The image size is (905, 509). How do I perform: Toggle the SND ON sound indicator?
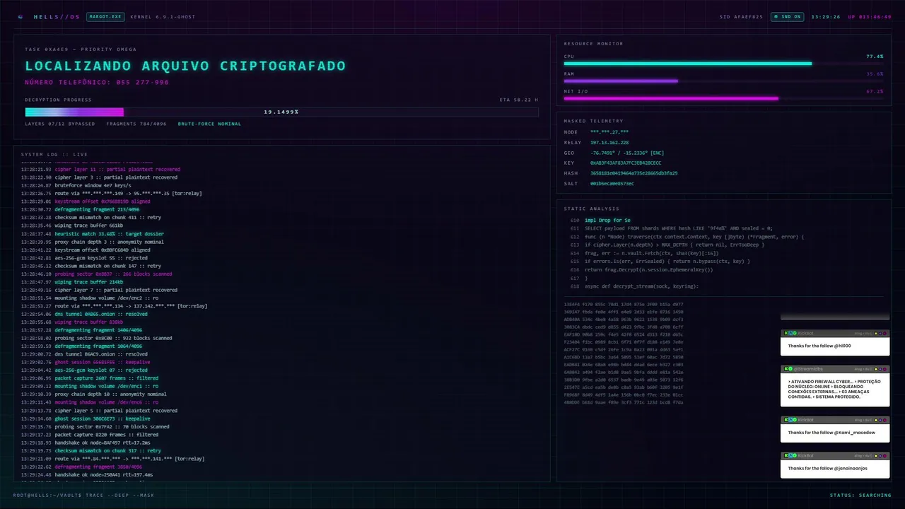(787, 16)
